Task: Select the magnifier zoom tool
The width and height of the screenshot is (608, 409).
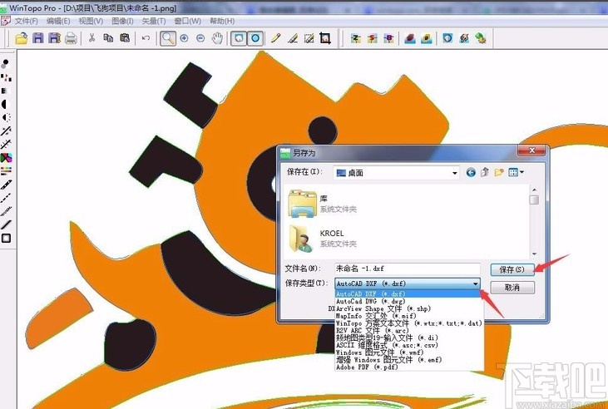Action: coord(168,38)
